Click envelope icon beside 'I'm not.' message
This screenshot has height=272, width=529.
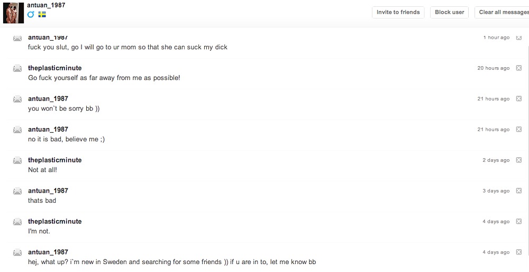tap(17, 222)
